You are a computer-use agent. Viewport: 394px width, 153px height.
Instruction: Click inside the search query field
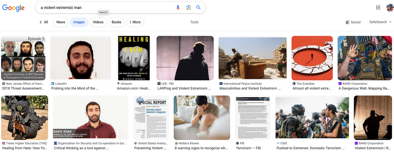(106, 8)
